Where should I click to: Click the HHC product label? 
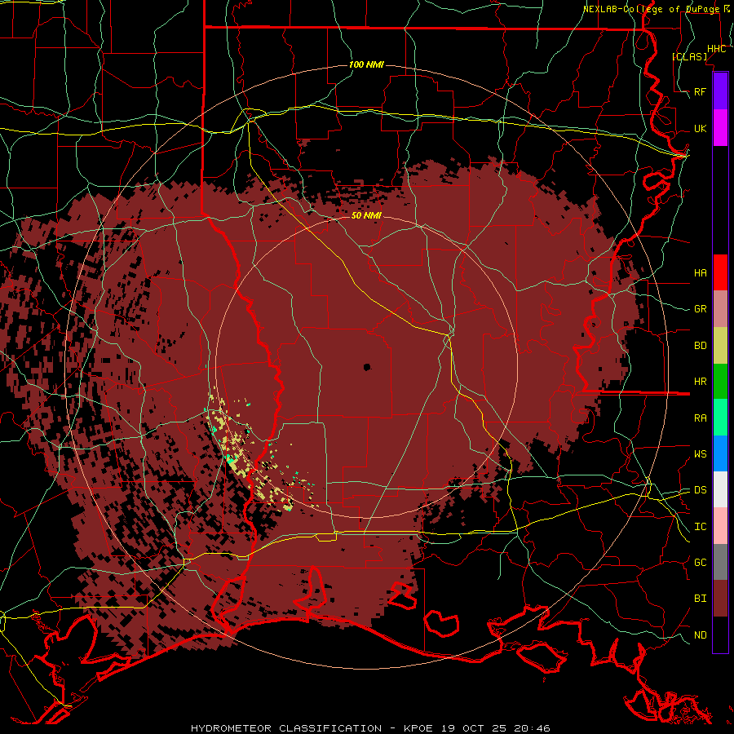(x=716, y=49)
